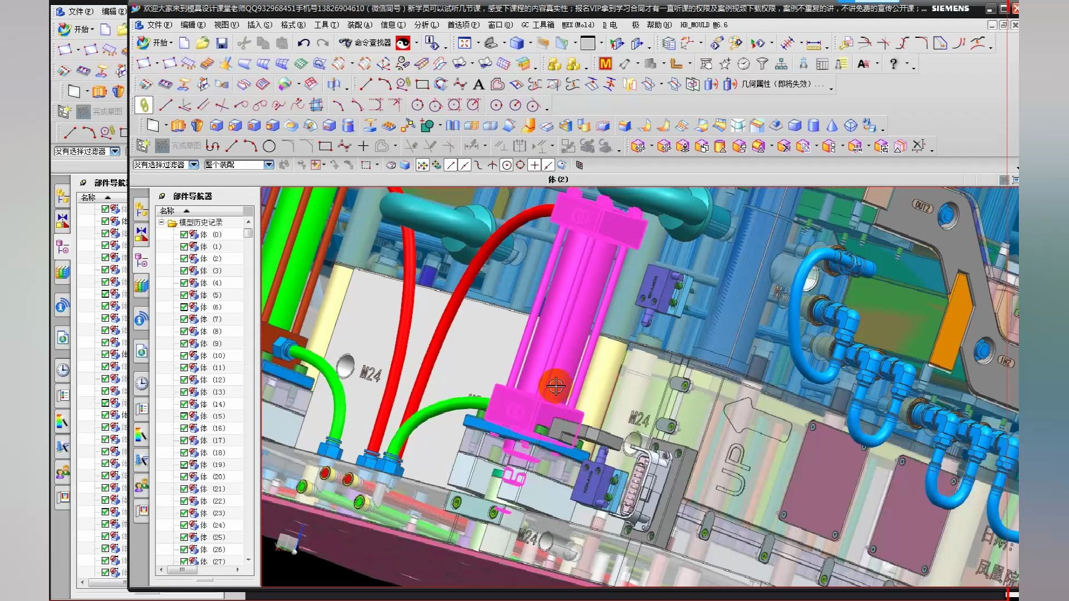Click the Fit view icon
Screen dimensions: 1069x601
click(464, 43)
